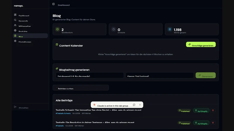The width and height of the screenshot is (234, 131).
Task: Click the date 15.3.2026
Action: coord(76,113)
